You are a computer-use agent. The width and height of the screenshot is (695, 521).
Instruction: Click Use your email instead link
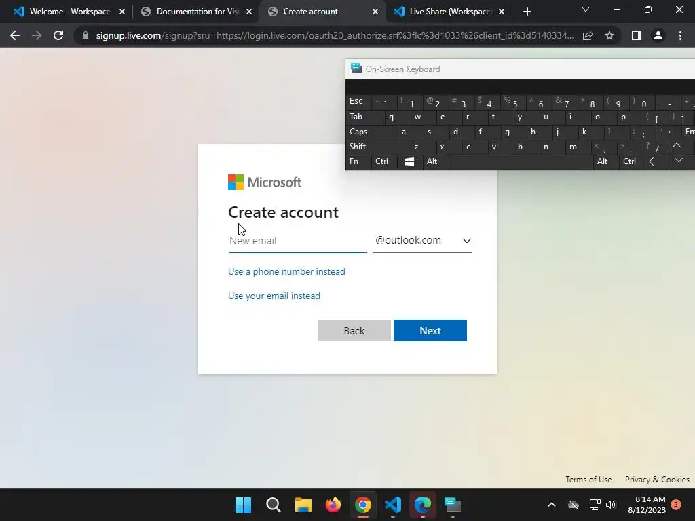click(x=274, y=296)
